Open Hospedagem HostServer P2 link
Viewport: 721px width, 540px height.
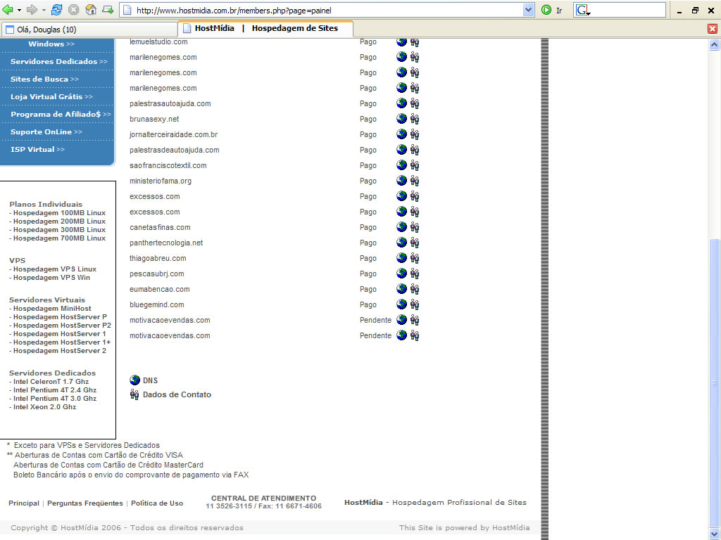61,326
